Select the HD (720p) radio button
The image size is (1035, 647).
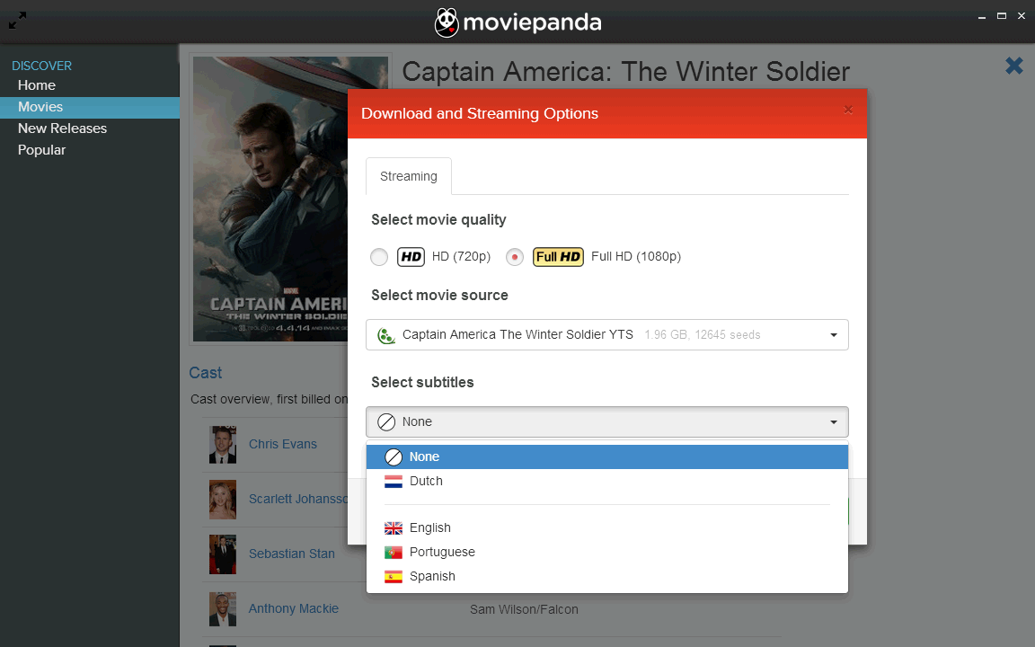point(379,257)
